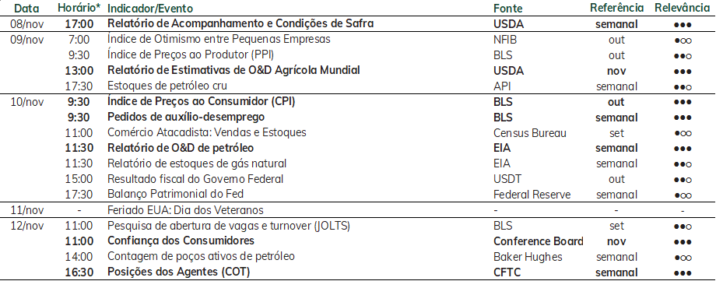This screenshot has height=281, width=716.
Task: Click relevance dots for Baker Hughes row
Action: pos(683,258)
